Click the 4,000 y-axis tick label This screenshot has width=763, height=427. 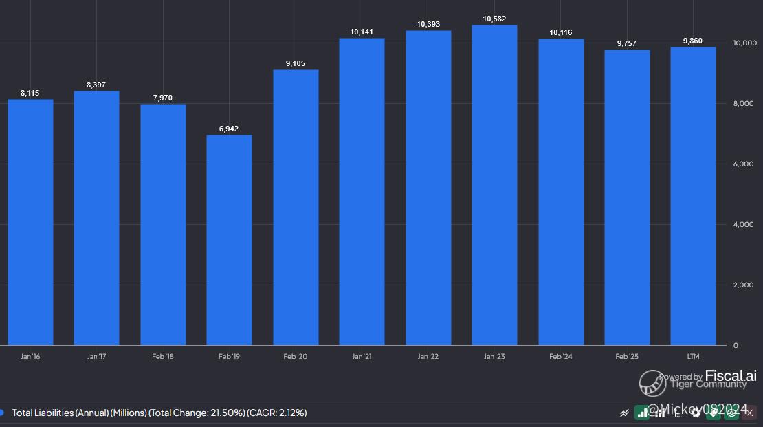pos(744,224)
